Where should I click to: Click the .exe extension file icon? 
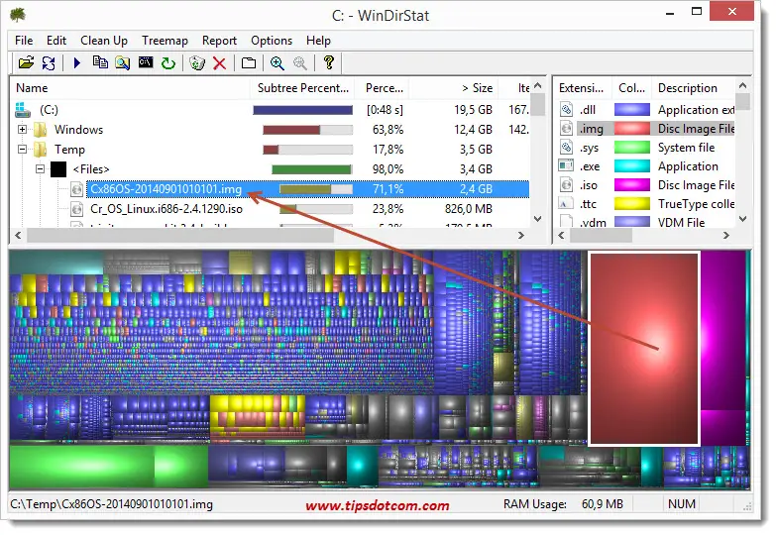click(x=566, y=165)
